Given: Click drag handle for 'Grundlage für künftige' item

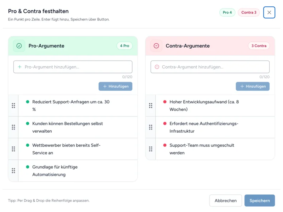Looking at the screenshot, I should click(13, 171).
